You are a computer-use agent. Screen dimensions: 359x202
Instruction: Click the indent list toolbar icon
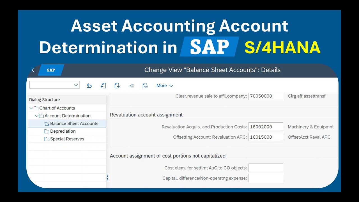[131, 86]
